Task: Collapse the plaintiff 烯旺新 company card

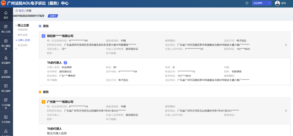Action: (286, 45)
